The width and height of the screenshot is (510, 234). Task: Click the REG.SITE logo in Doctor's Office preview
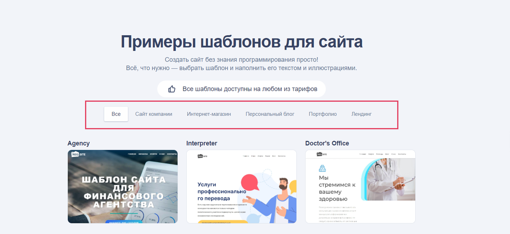click(321, 154)
